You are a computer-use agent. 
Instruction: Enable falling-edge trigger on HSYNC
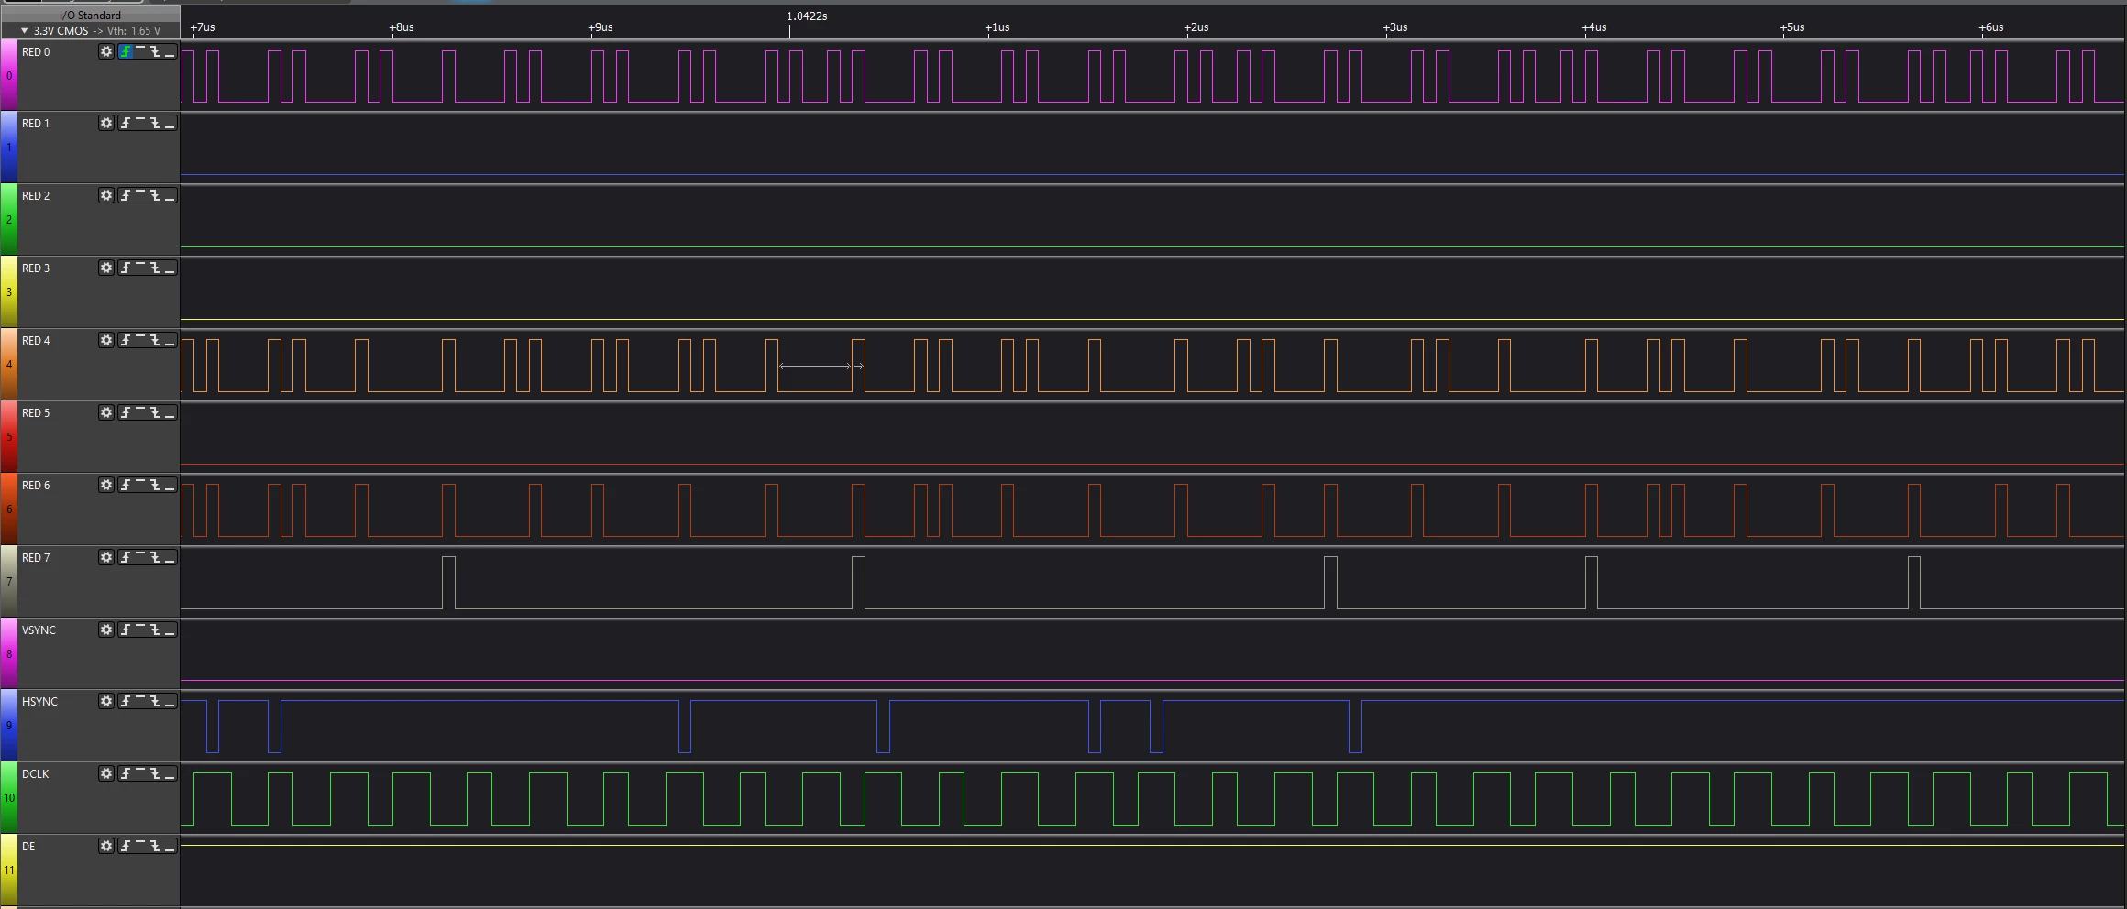click(155, 702)
